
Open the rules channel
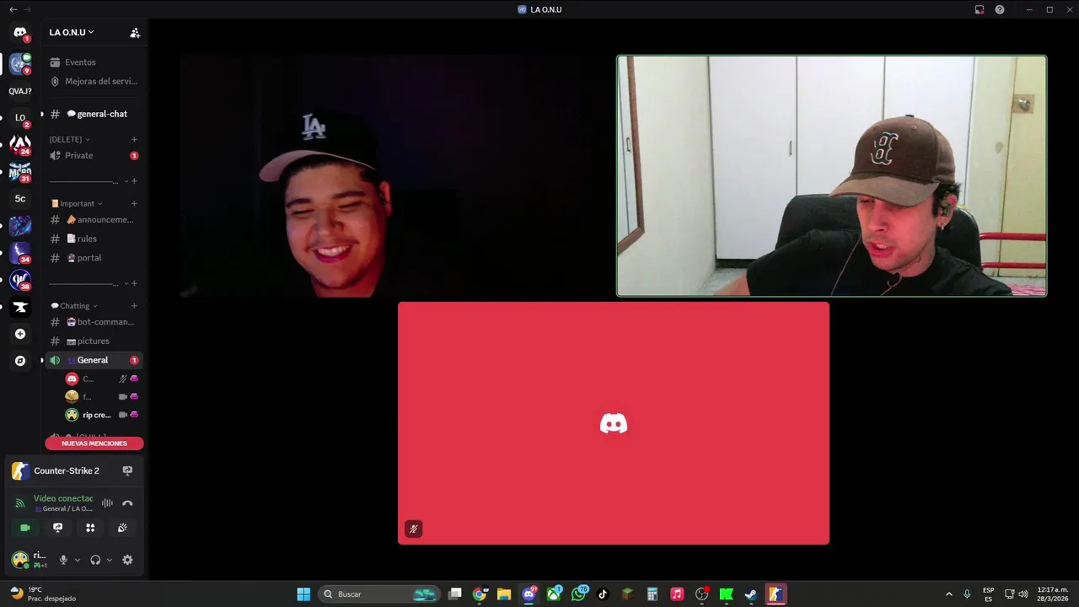(x=94, y=239)
